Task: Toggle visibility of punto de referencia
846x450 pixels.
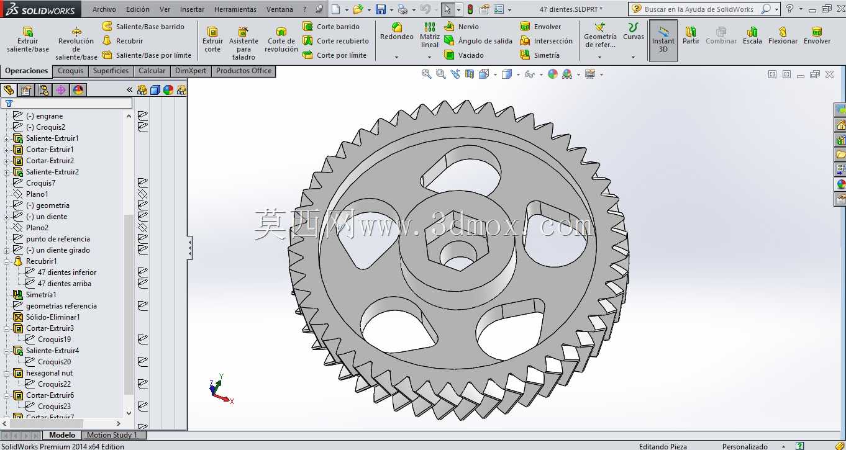Action: [x=143, y=239]
